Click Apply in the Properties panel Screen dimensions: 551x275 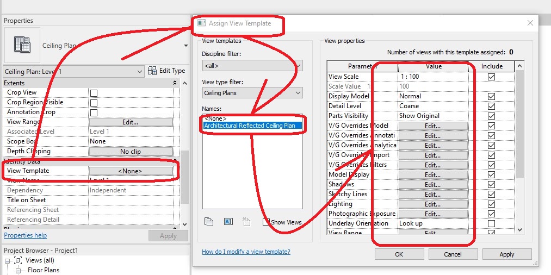point(168,236)
